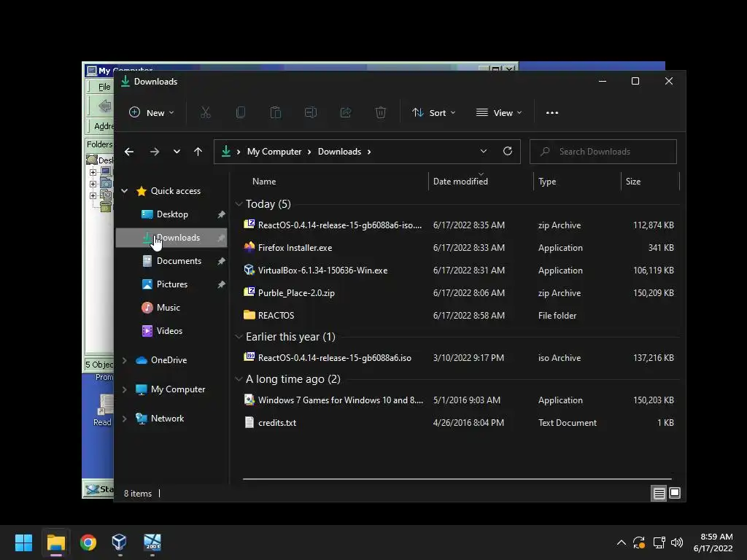Click the horizontal scrollbar in file list
This screenshot has width=747, height=560.
pos(457,478)
